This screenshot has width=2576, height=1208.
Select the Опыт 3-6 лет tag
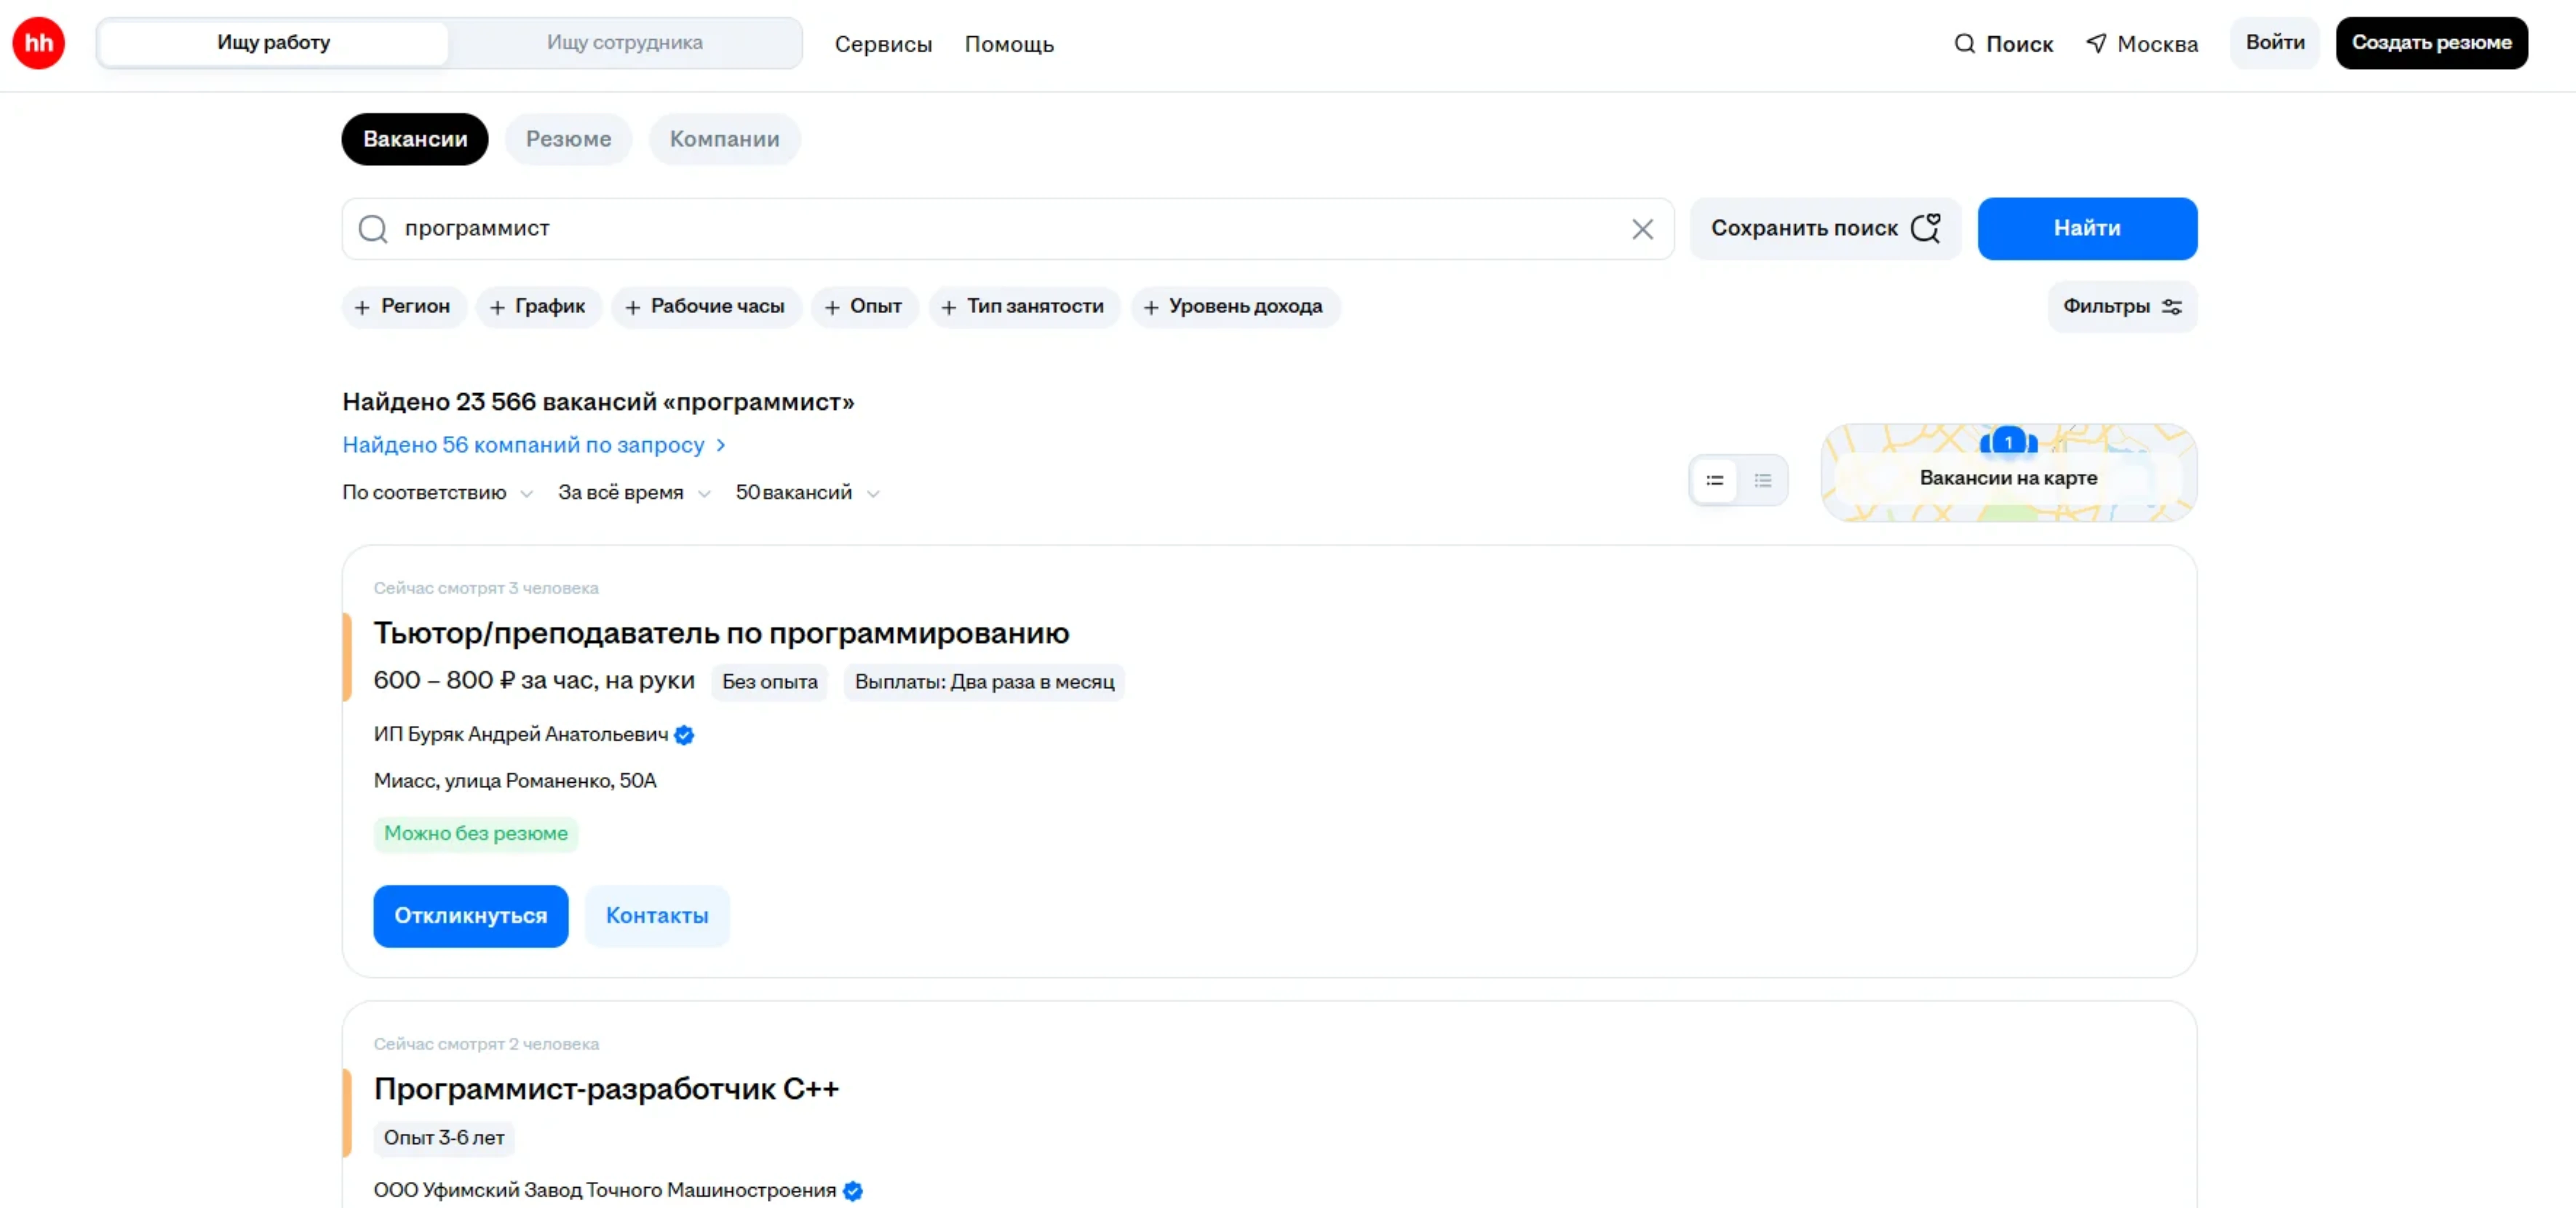444,1138
